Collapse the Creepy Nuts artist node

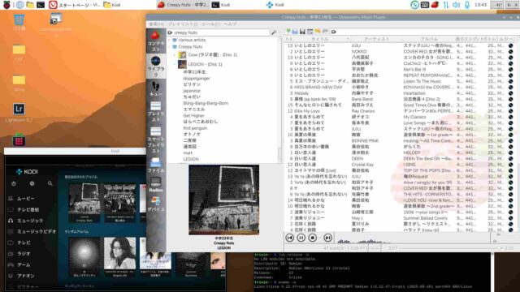coord(169,47)
